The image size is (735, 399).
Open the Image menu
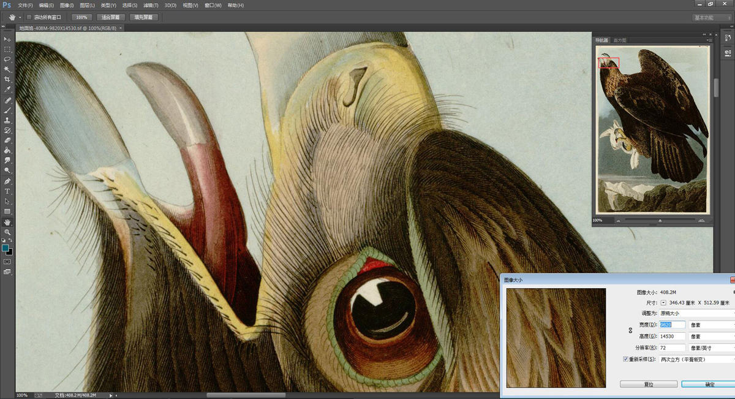(x=67, y=5)
